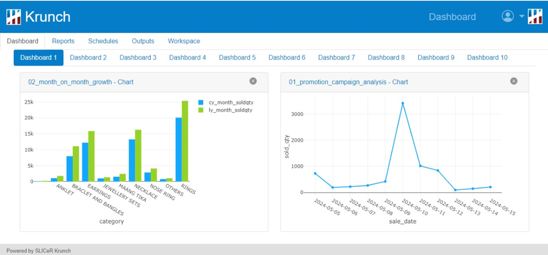Click the line chart point for 2024-05-12
548x255 pixels.
pyautogui.click(x=438, y=170)
